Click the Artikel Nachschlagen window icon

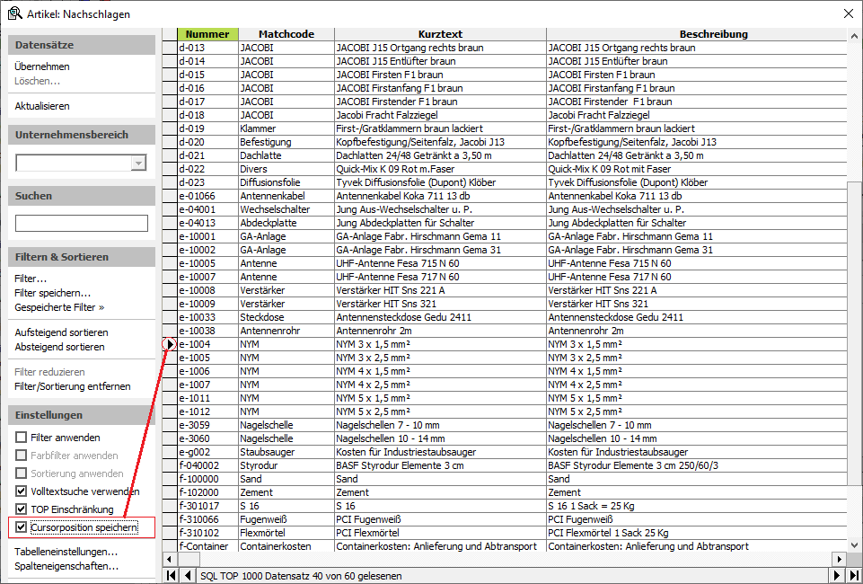(x=15, y=13)
